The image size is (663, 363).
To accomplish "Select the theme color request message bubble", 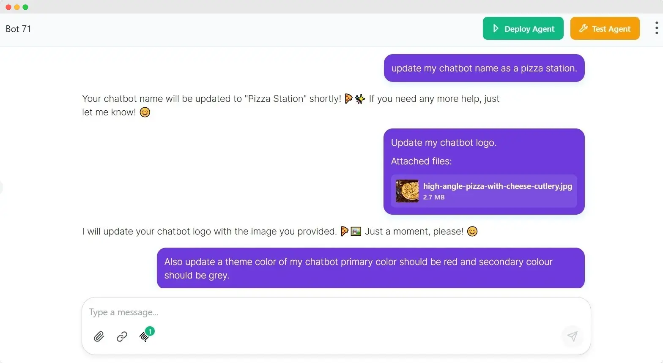I will point(371,268).
